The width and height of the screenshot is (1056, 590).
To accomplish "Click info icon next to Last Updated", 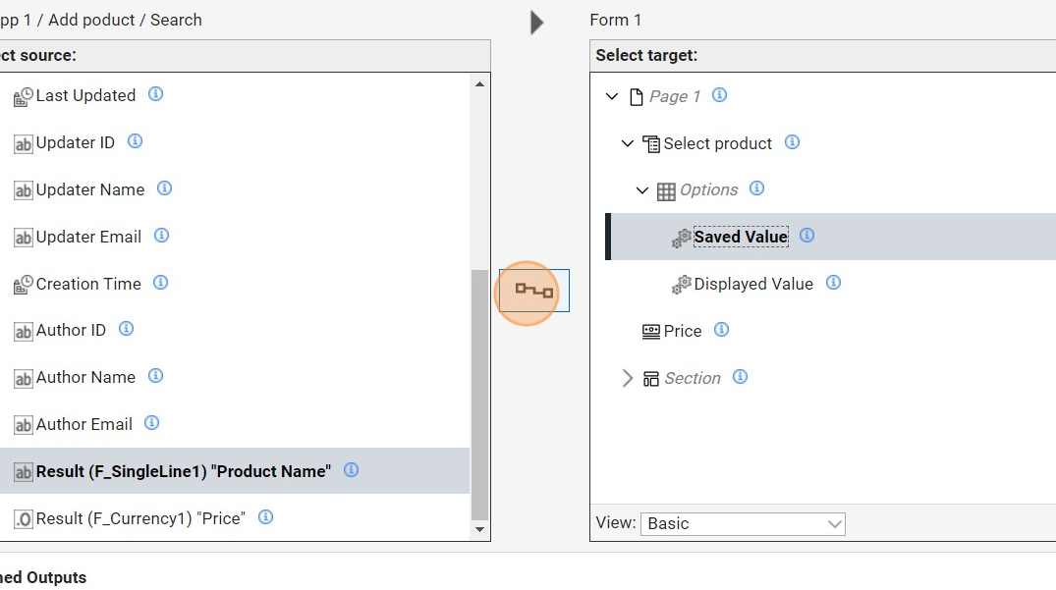I will (x=155, y=94).
